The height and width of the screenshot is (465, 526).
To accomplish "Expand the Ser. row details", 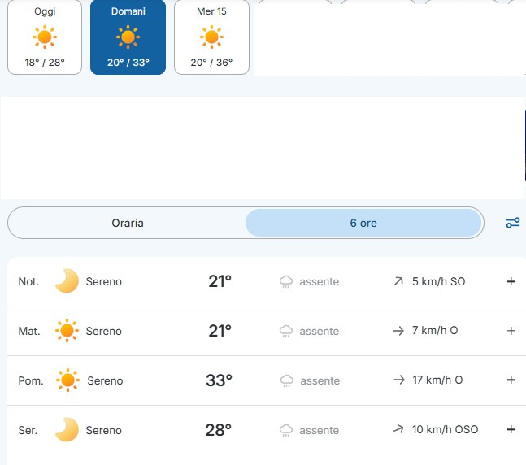I will point(511,429).
